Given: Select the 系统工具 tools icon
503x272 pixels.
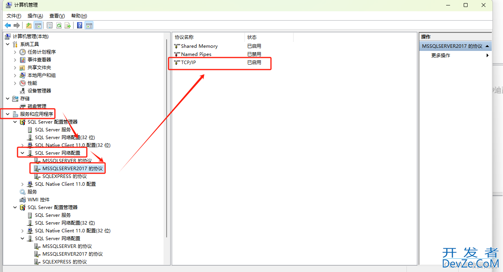Looking at the screenshot, I should pyautogui.click(x=16, y=44).
